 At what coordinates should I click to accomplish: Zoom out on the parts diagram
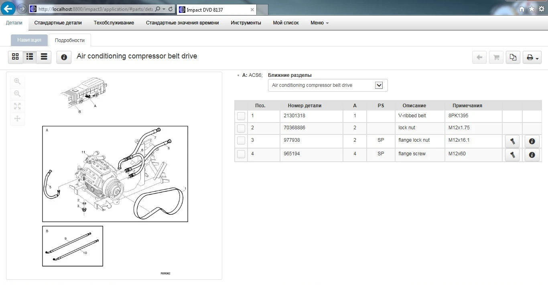tap(17, 94)
